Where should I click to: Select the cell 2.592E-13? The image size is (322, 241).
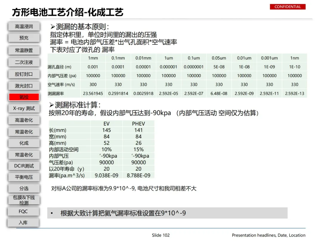point(295,93)
